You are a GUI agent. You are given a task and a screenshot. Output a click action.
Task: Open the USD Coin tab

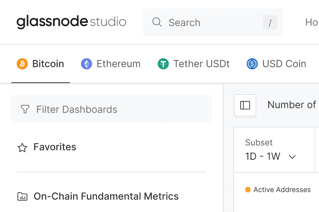284,64
